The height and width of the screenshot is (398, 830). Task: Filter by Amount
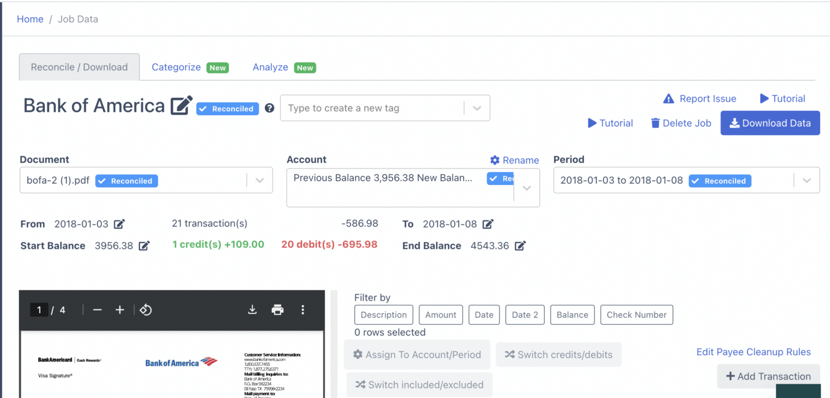[x=441, y=315]
